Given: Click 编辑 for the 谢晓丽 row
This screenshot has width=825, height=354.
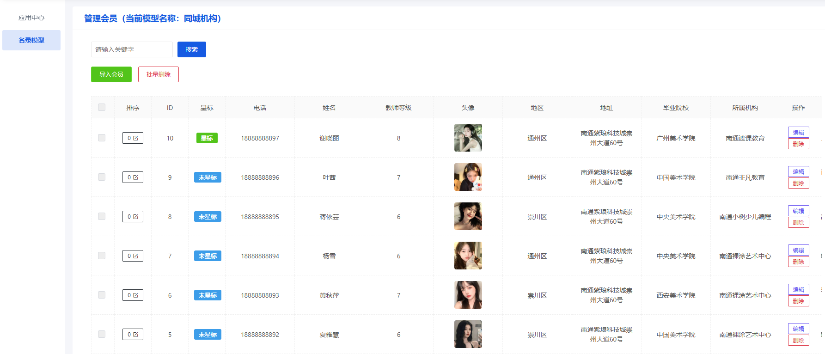Looking at the screenshot, I should click(798, 132).
